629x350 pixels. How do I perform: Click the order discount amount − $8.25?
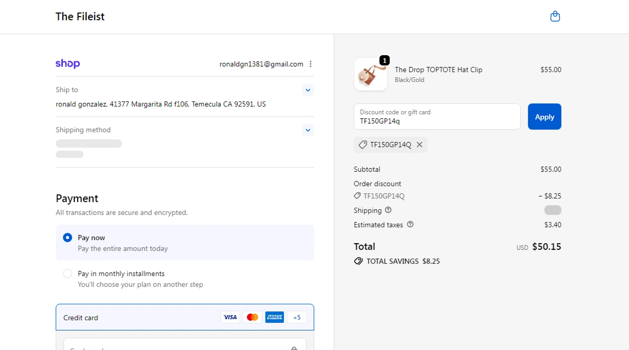tap(550, 196)
